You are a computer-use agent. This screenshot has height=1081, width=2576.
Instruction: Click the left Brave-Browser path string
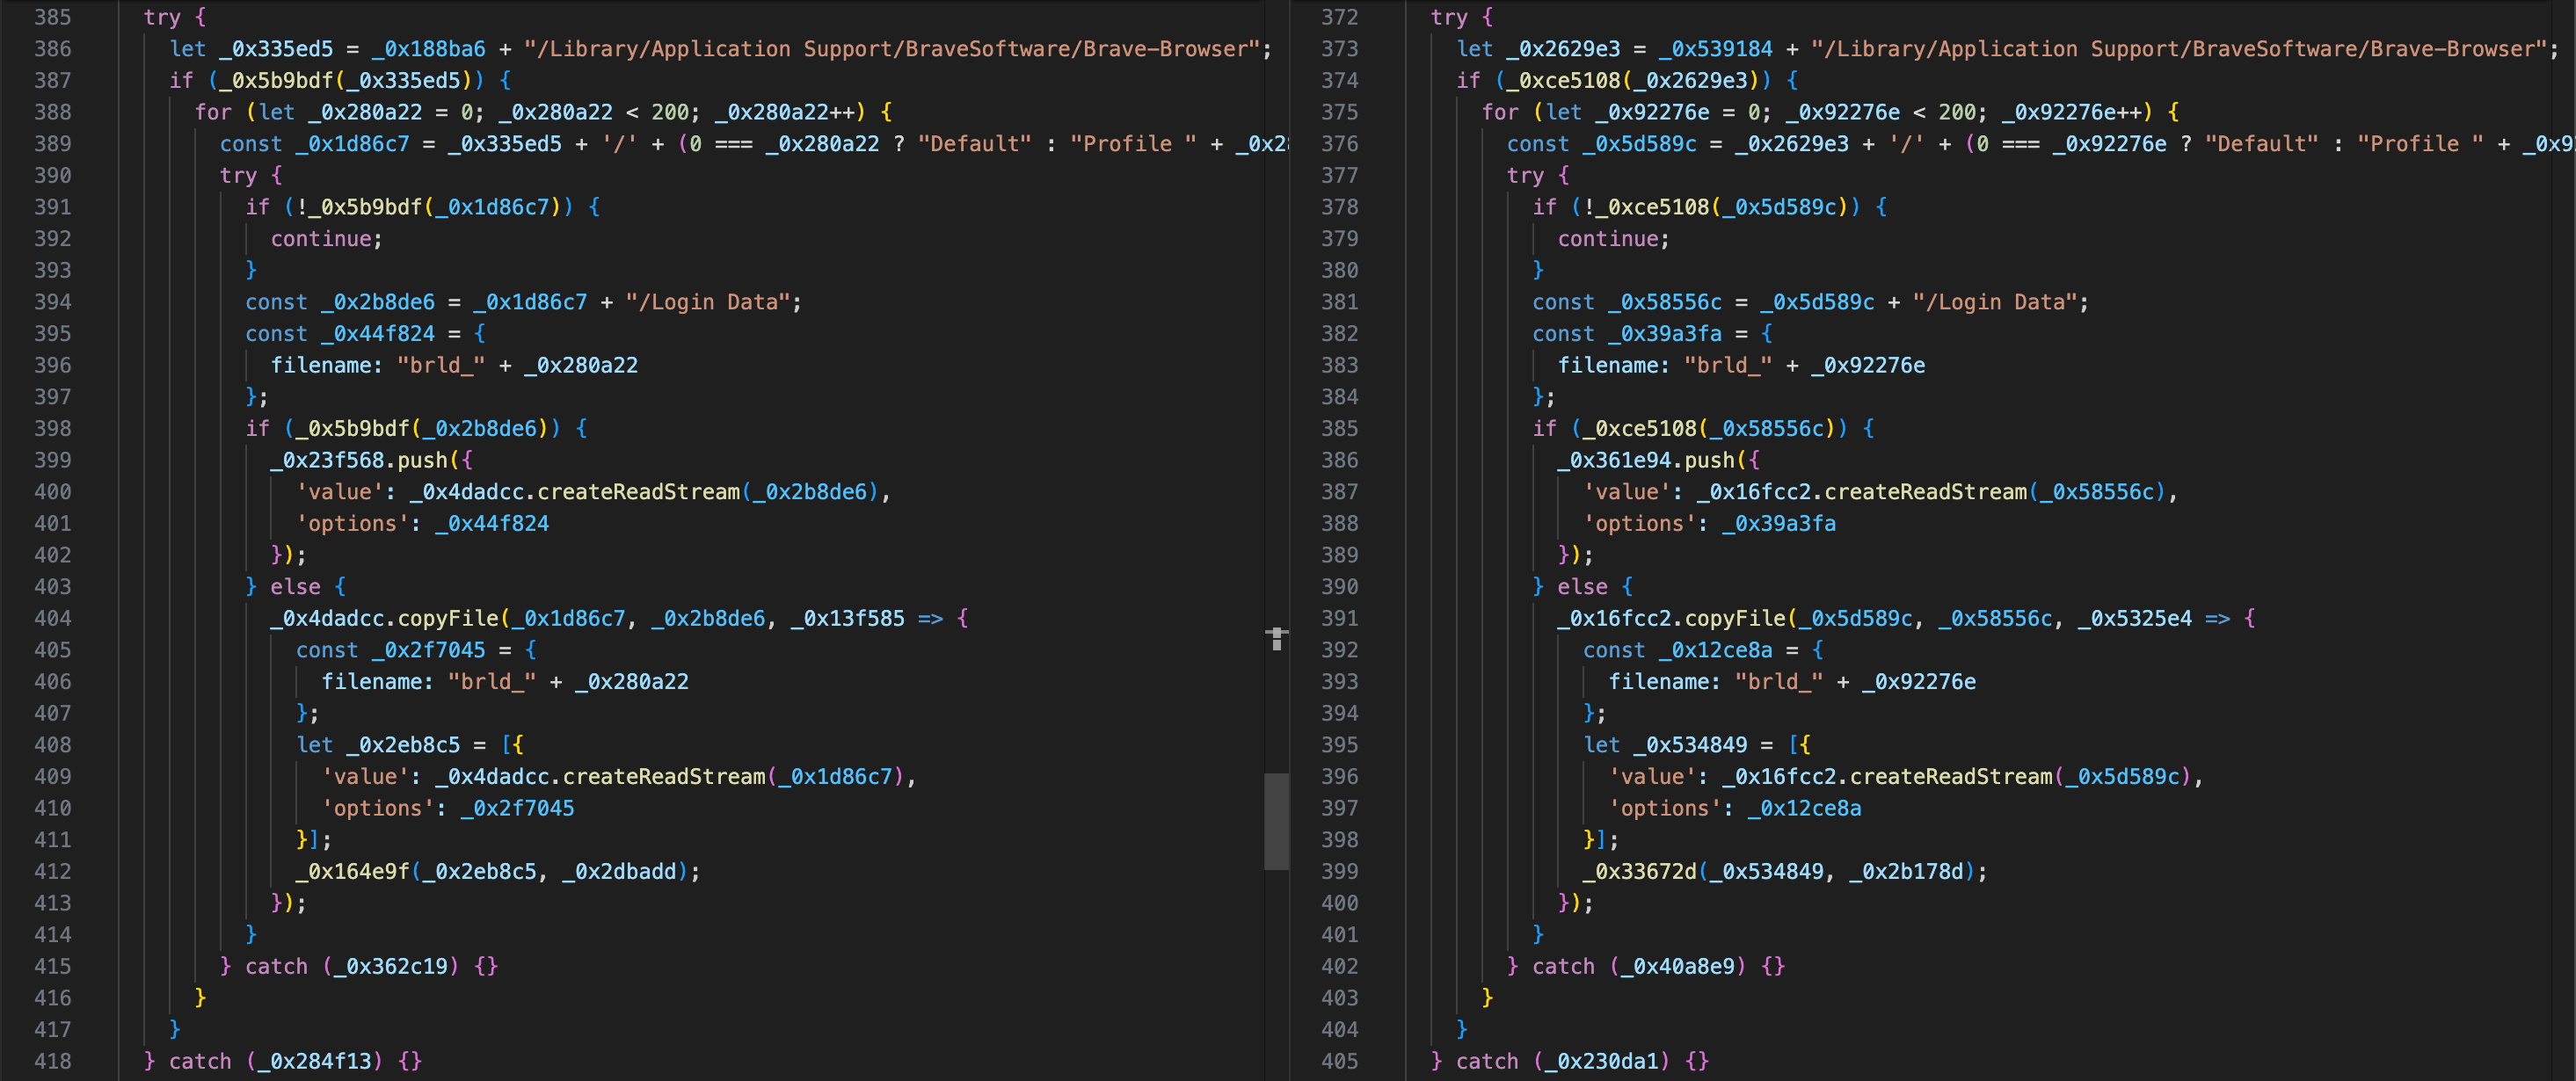[x=892, y=49]
